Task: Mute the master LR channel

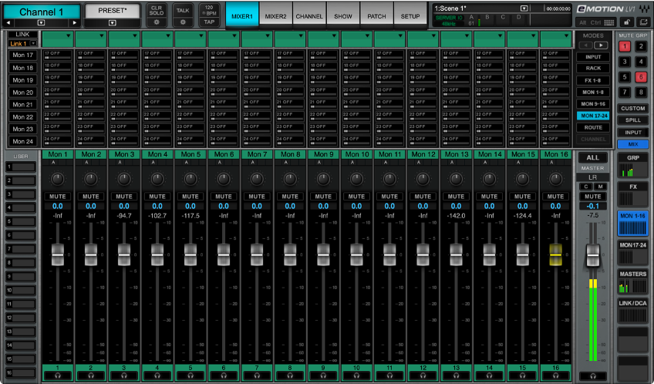Action: (592, 197)
